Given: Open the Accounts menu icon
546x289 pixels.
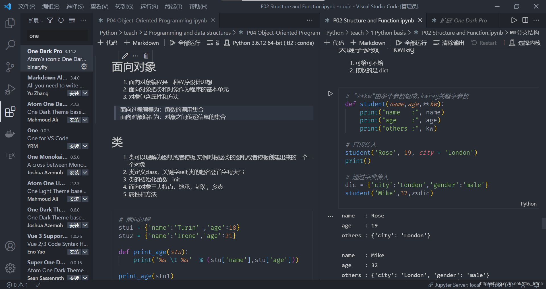Looking at the screenshot, I should click(x=10, y=246).
